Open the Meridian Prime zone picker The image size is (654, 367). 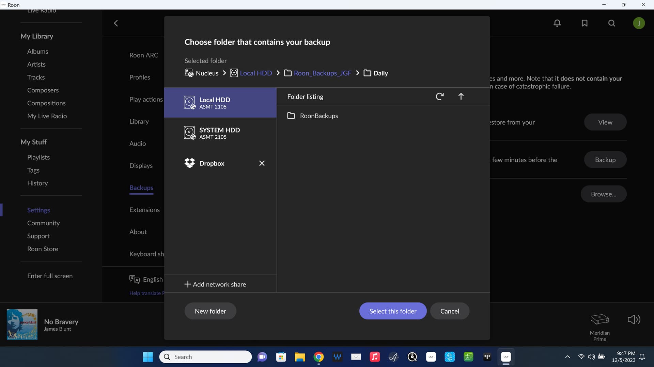click(599, 327)
